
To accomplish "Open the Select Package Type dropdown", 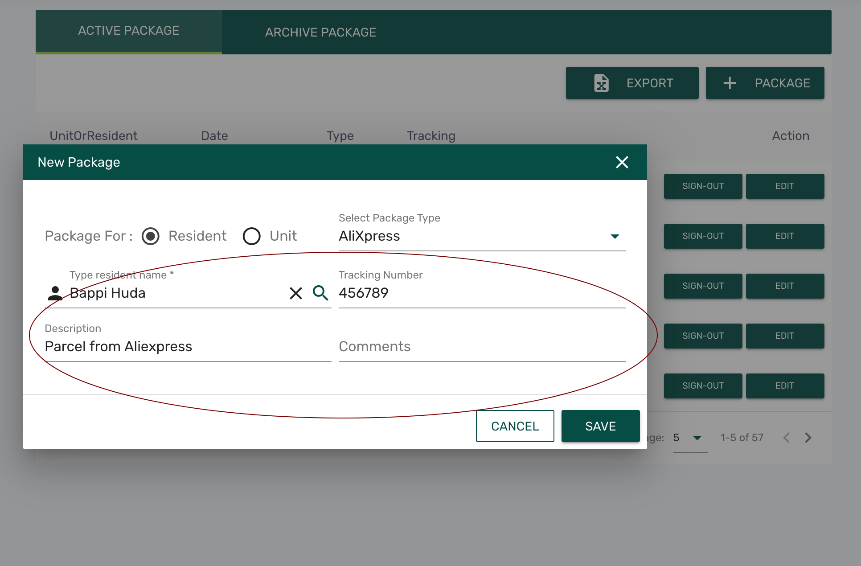I will pyautogui.click(x=472, y=236).
